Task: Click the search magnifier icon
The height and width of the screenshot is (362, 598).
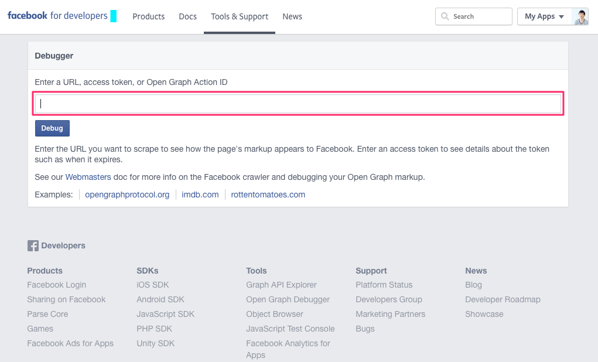Action: 445,16
